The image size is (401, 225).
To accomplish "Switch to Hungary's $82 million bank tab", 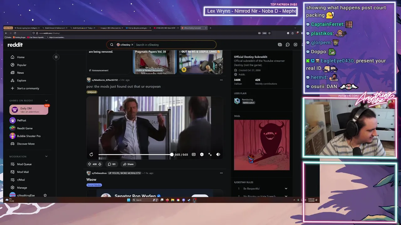I will point(111,28).
